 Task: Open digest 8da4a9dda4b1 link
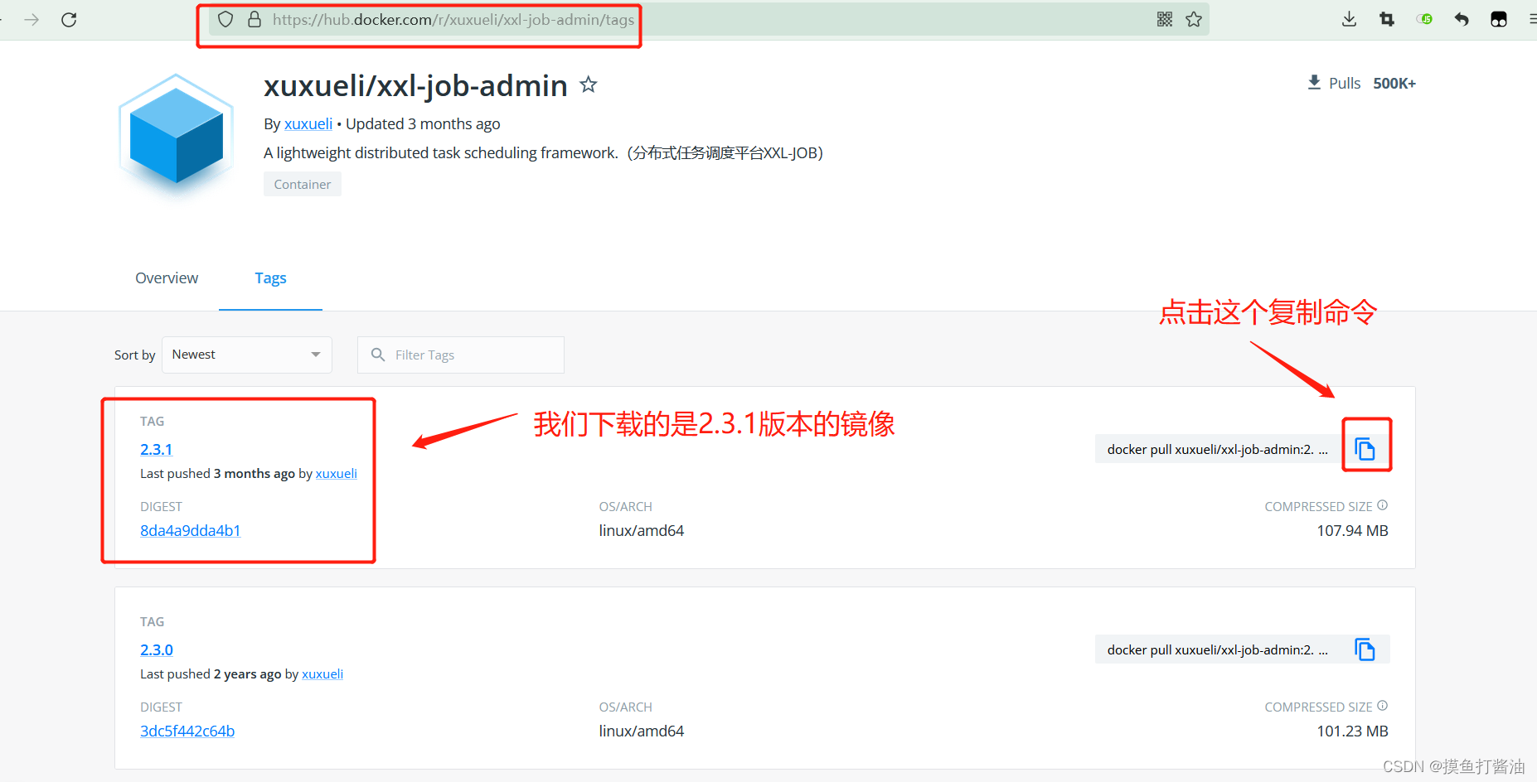pos(190,530)
